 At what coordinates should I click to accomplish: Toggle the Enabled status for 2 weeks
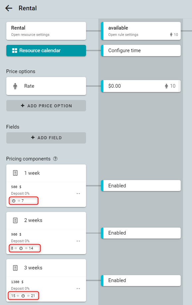pos(141,233)
